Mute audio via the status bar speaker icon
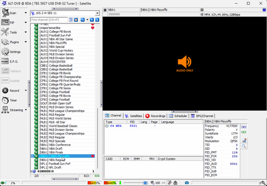The image size is (267, 186). point(152,183)
